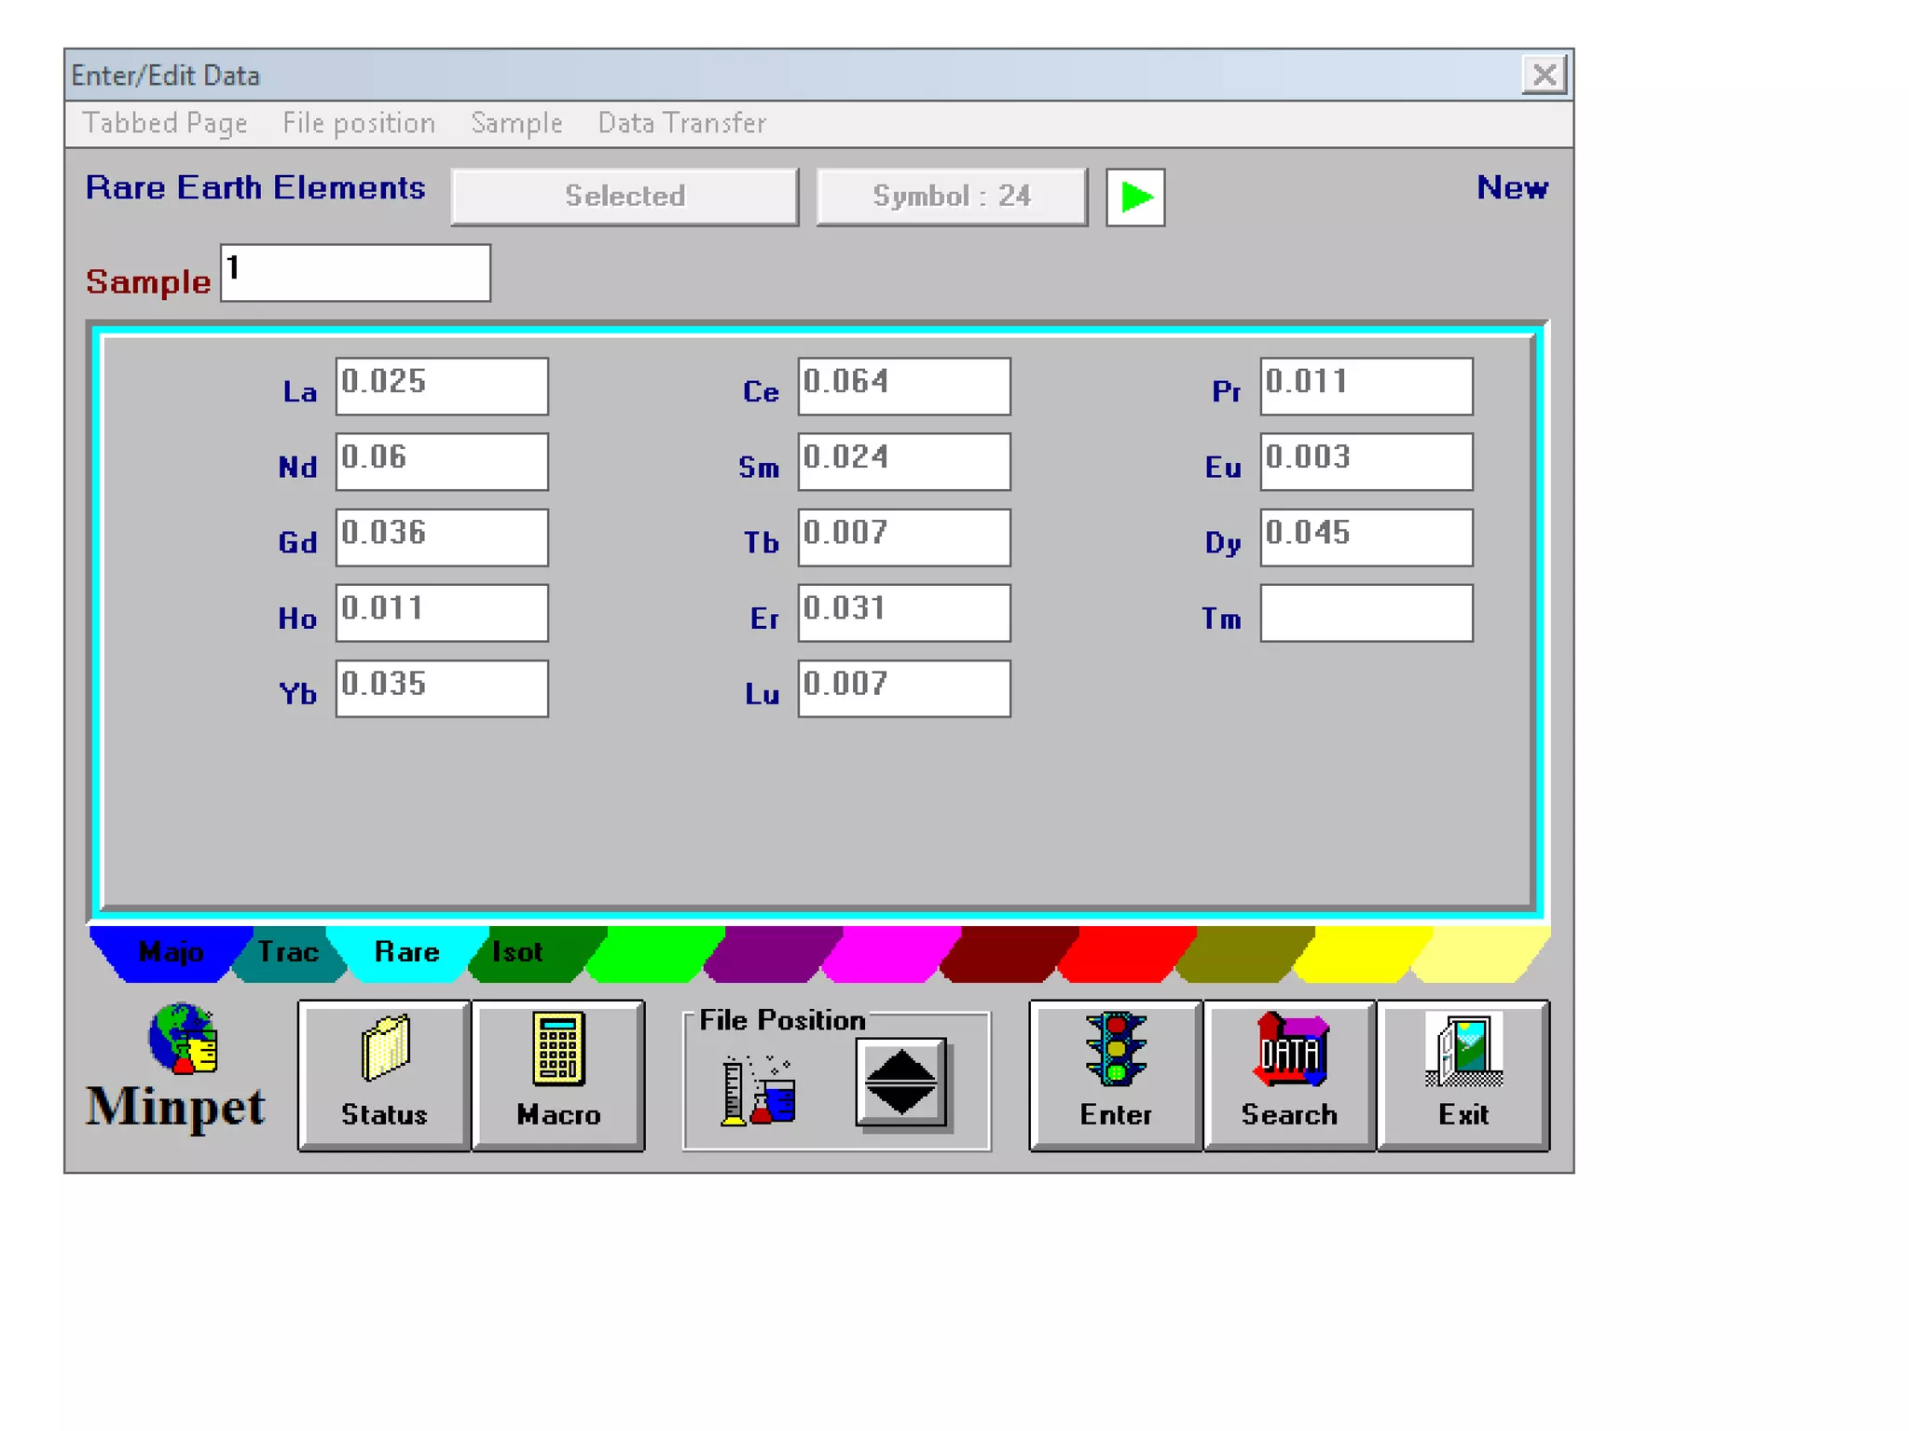Switch to the Majo tab
The height and width of the screenshot is (1431, 1909).
[x=170, y=952]
